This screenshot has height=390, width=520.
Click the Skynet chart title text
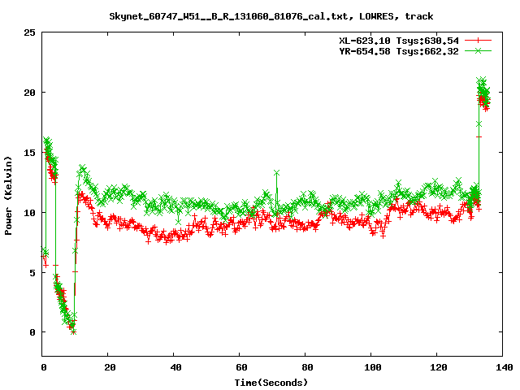click(271, 16)
